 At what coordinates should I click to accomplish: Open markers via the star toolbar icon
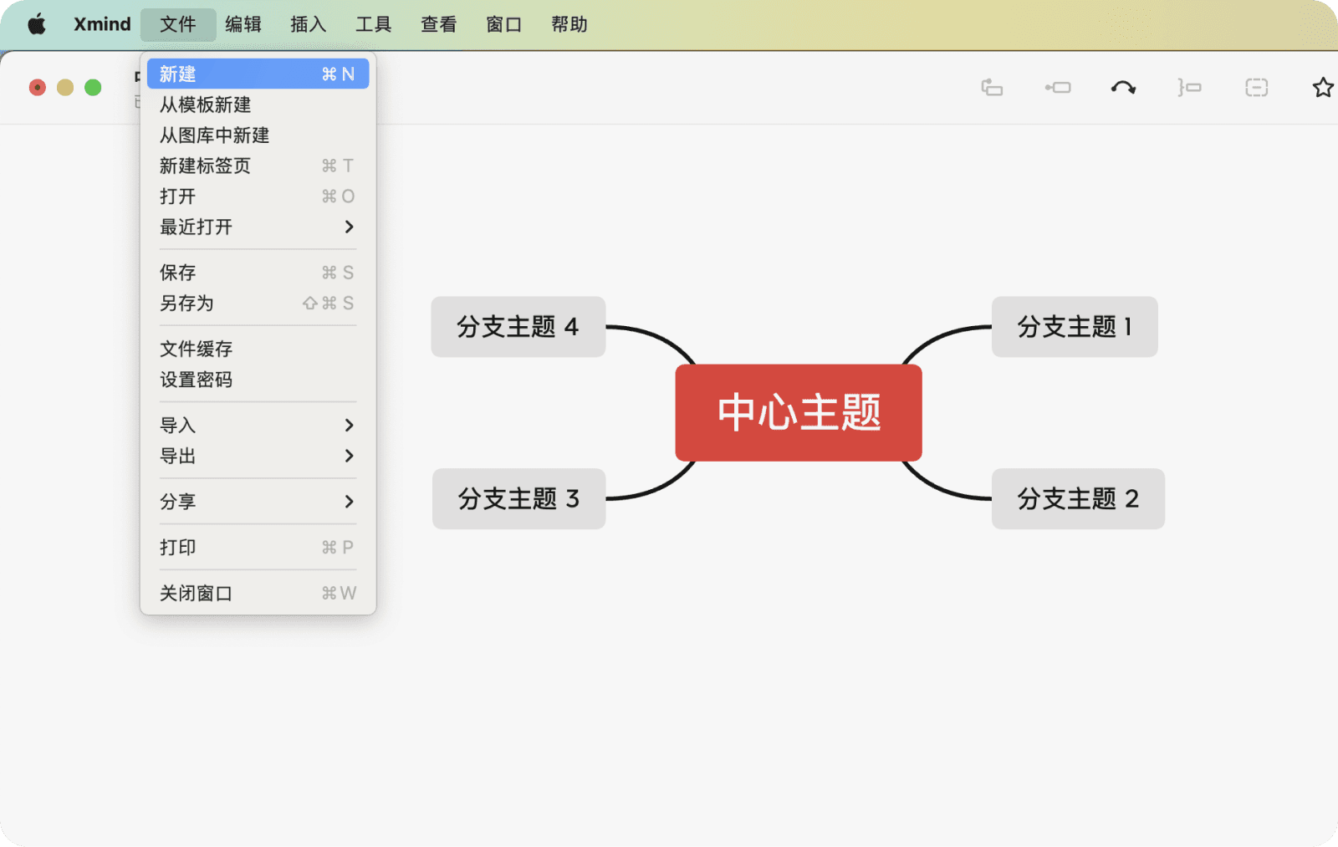(x=1322, y=87)
